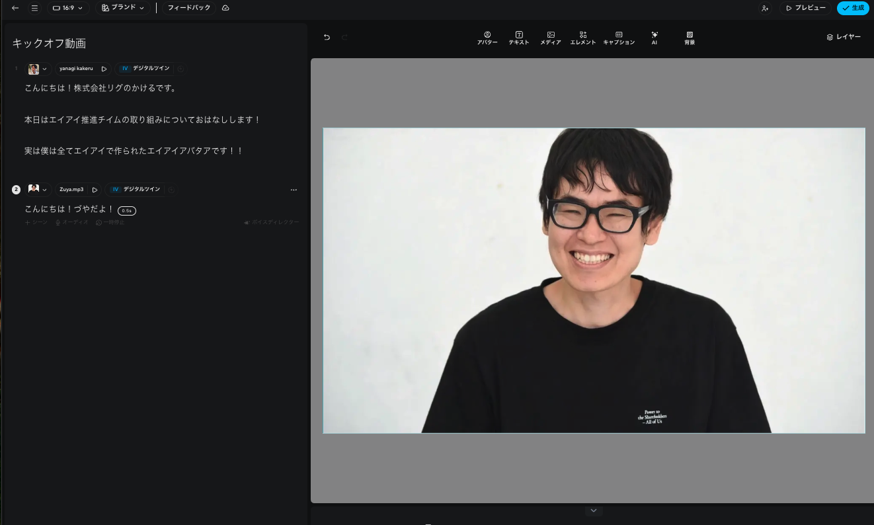
Task: Click the キャプション (Captions) icon
Action: 619,38
